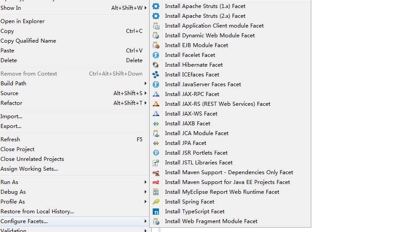This screenshot has height=232, width=419.
Task: Click the Facelet facet icon
Action: point(156,55)
